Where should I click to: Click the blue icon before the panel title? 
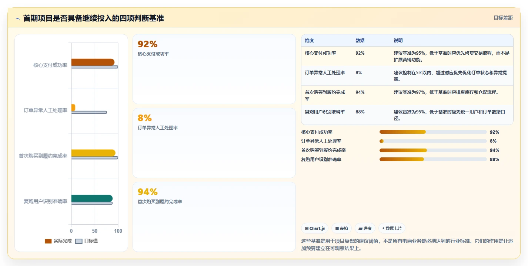pyautogui.click(x=17, y=18)
